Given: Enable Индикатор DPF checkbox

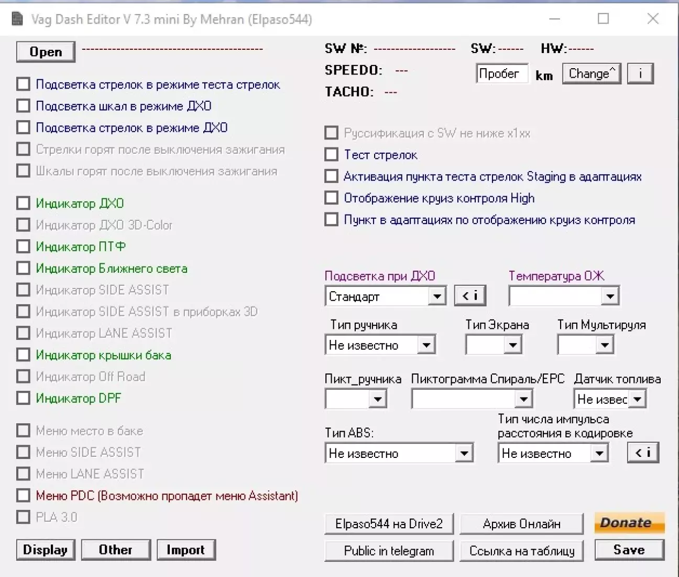Looking at the screenshot, I should 23,398.
